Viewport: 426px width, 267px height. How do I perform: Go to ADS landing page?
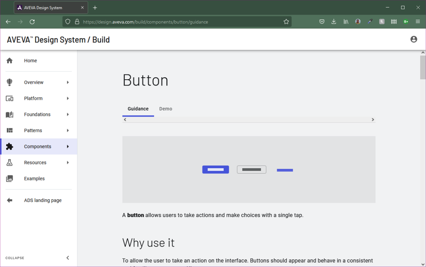[x=43, y=200]
